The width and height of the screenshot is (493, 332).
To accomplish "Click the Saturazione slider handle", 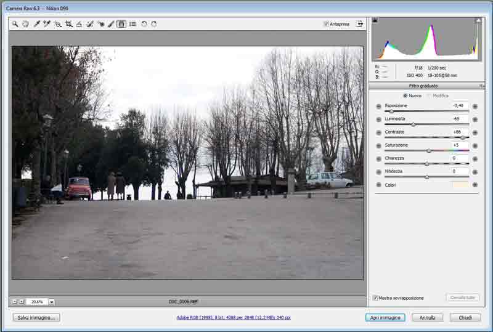I will (429, 150).
